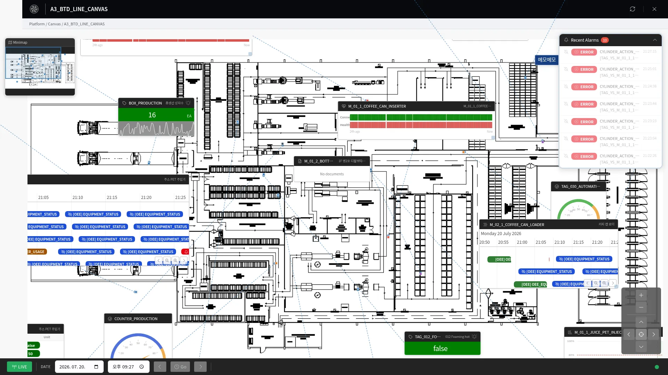Screen dimensions: 668x375
Task: Mute the alarm logged at 21:23:04
Action: (x=566, y=139)
